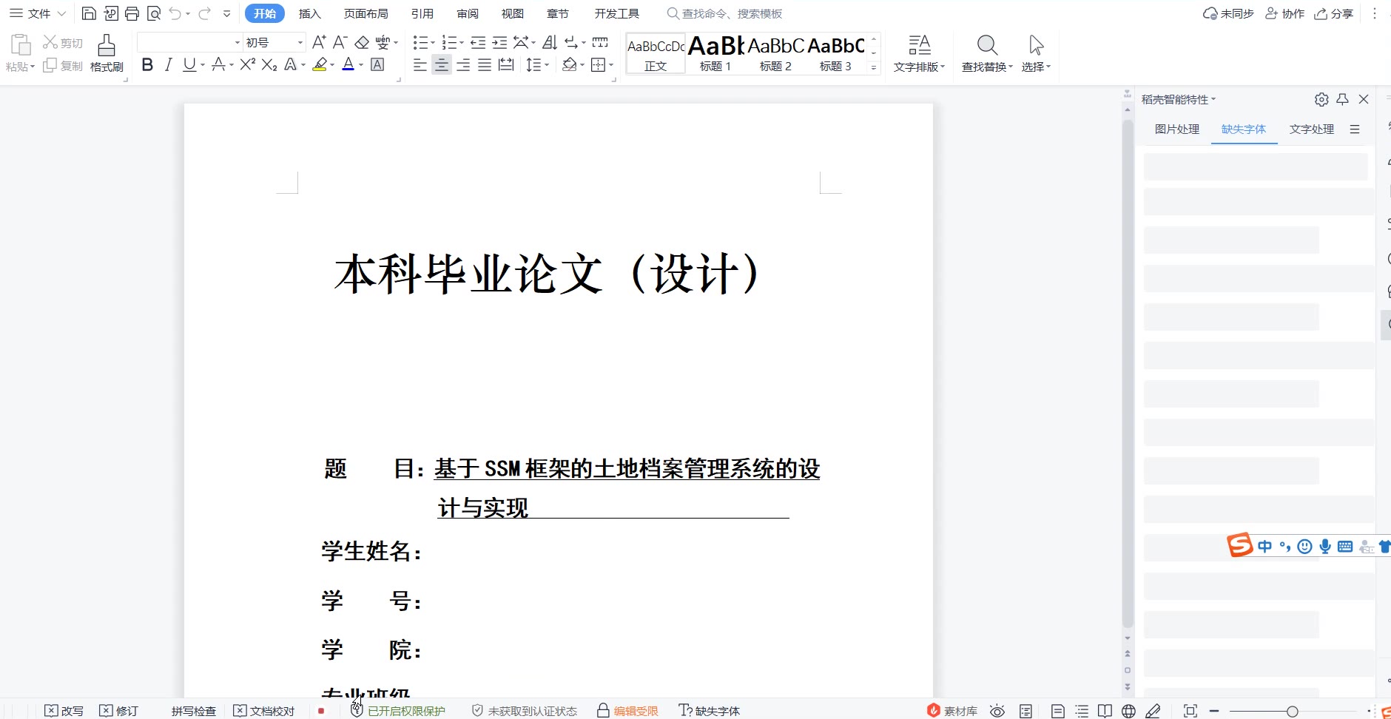
Task: Set Align Left paragraph alignment
Action: point(420,64)
